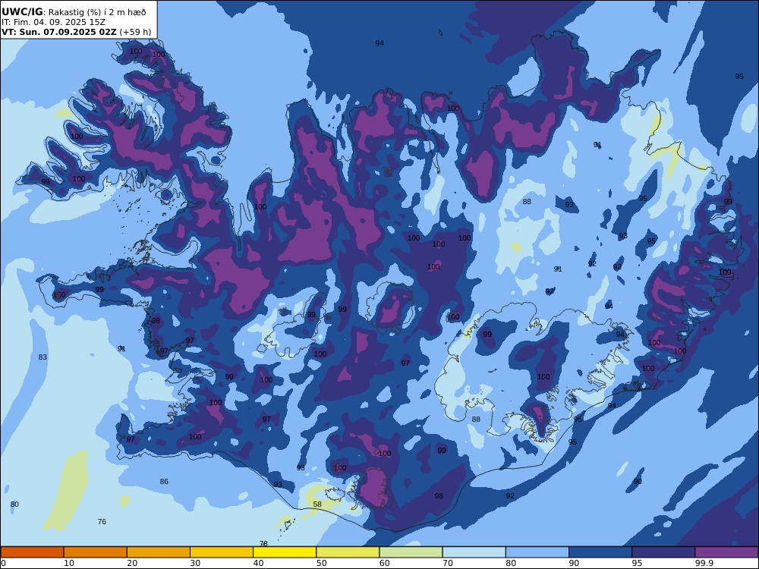This screenshot has height=569, width=759.
Task: Click the golden 30–40 legend swatch
Action: (222, 552)
